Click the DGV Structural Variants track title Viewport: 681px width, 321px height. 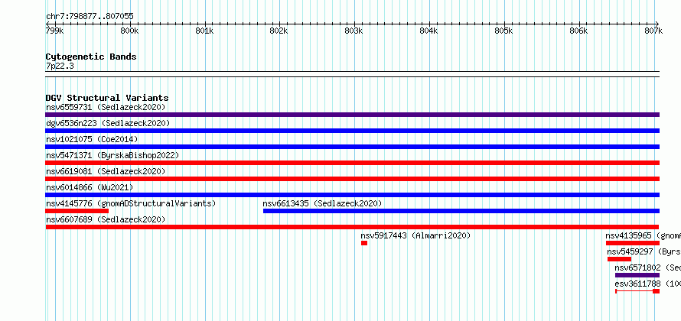pyautogui.click(x=107, y=98)
